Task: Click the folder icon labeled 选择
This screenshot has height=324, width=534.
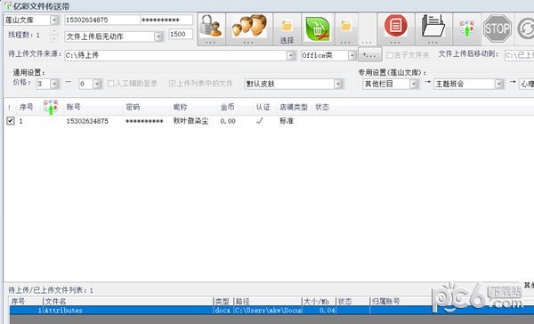Action: [287, 29]
